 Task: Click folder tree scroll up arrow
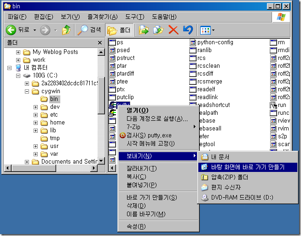pyautogui.click(x=101, y=52)
